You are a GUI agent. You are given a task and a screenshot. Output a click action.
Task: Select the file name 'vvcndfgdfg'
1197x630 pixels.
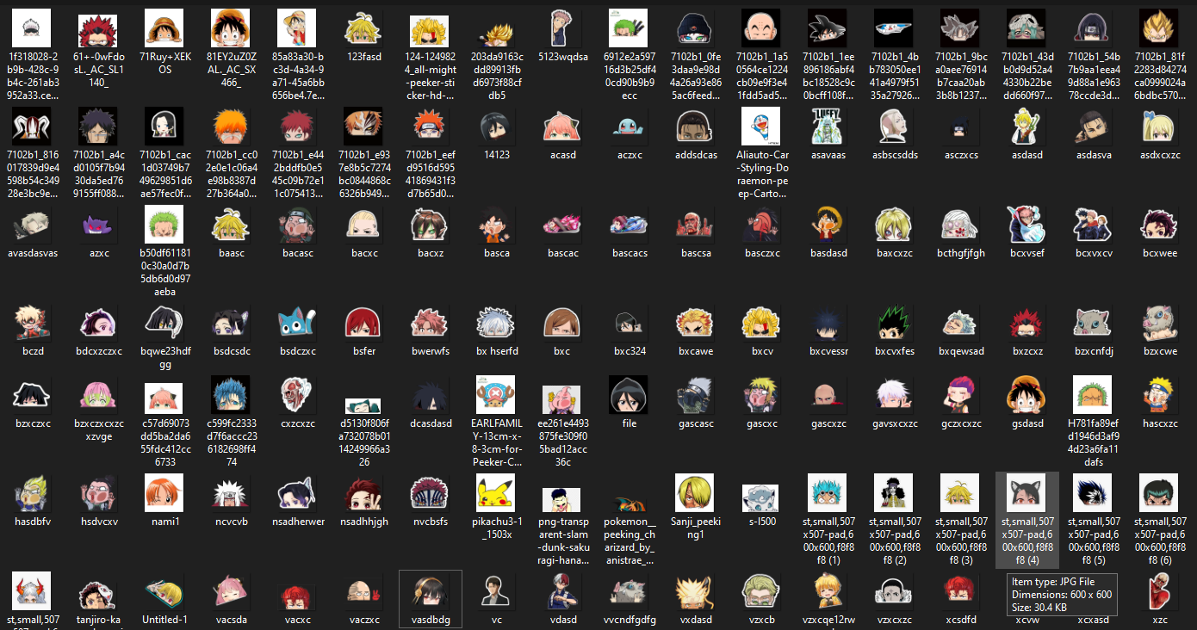(x=630, y=620)
